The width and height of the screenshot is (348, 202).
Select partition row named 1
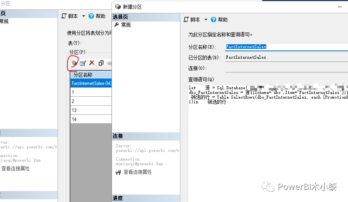click(x=91, y=92)
